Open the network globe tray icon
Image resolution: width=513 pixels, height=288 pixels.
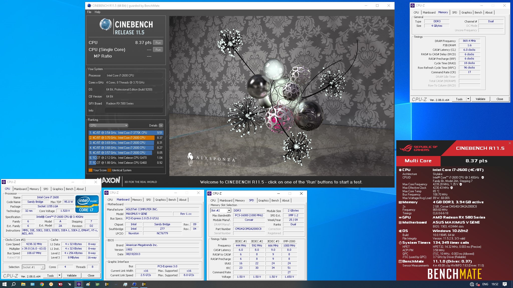(x=472, y=284)
